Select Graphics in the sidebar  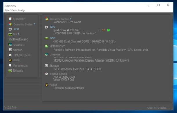19,45
